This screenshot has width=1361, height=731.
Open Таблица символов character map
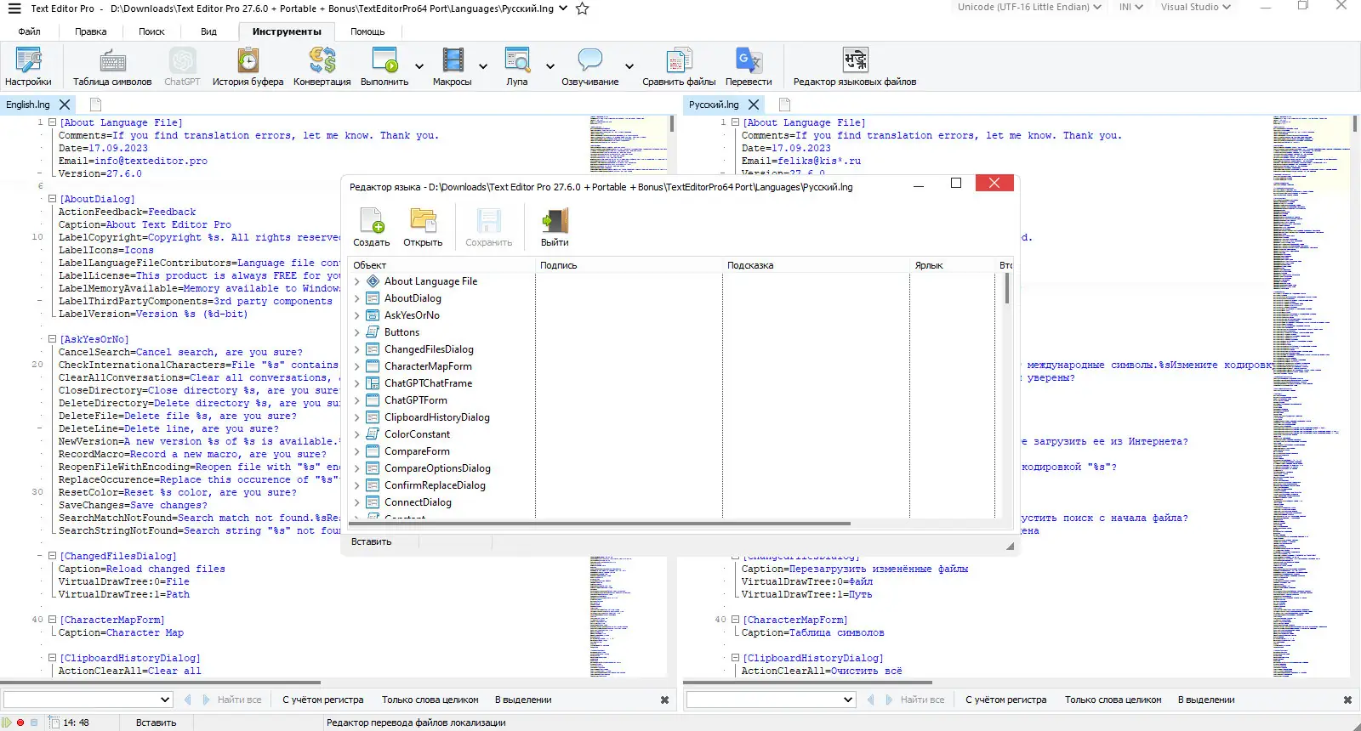click(x=112, y=67)
